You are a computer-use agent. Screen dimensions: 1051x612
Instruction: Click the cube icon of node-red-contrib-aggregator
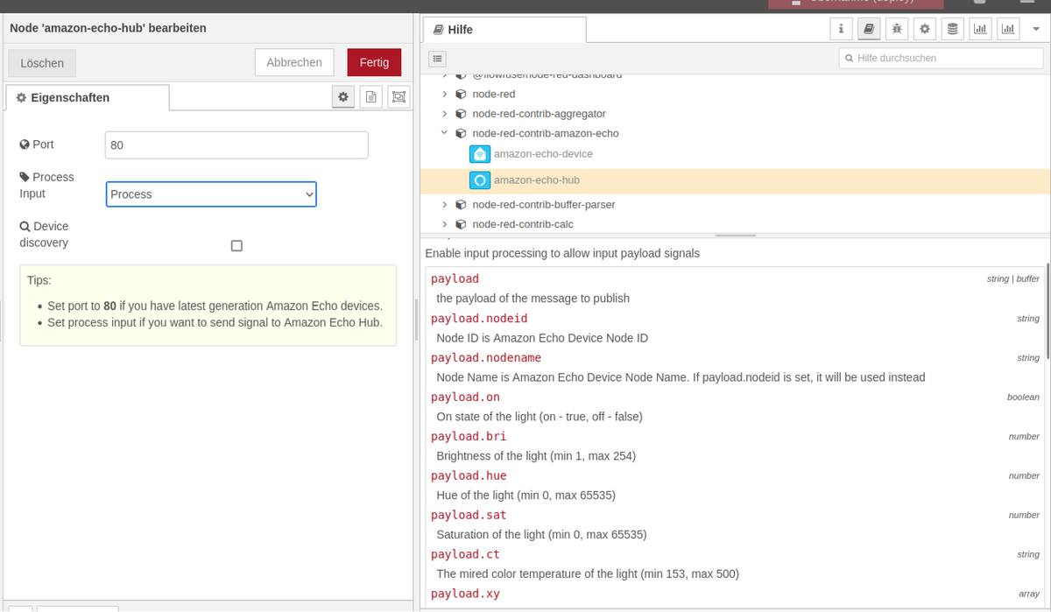(462, 114)
